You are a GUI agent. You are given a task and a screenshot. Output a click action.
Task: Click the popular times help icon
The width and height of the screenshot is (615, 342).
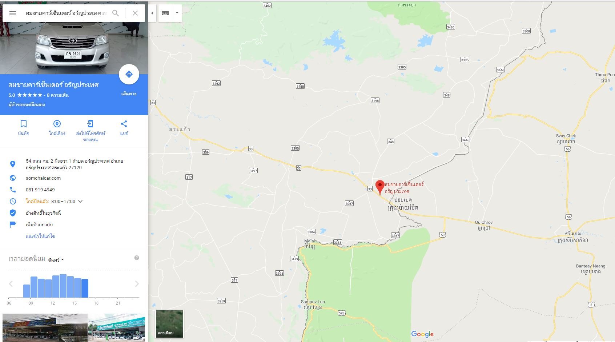[137, 258]
